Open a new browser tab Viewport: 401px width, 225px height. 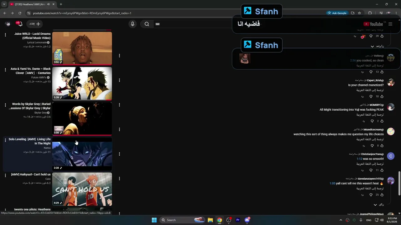(x=61, y=4)
